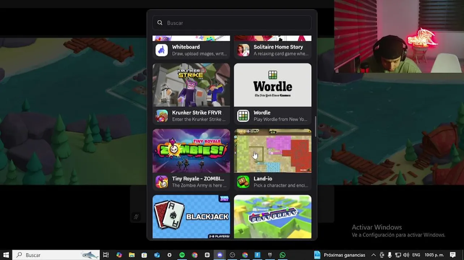Open the volume speaker tray icon

[406, 255]
